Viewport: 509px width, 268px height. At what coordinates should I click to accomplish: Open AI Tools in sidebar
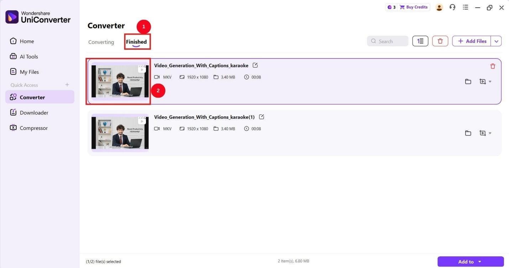[24, 56]
